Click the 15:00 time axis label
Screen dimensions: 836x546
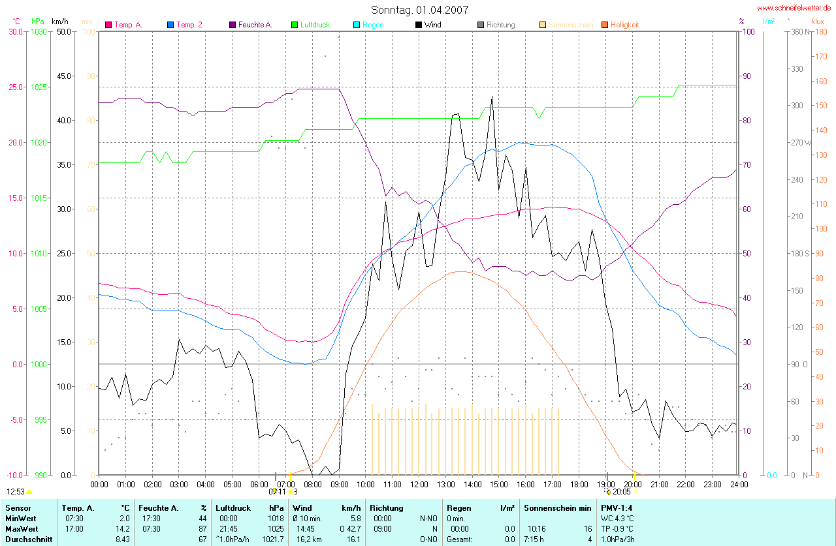tap(499, 484)
